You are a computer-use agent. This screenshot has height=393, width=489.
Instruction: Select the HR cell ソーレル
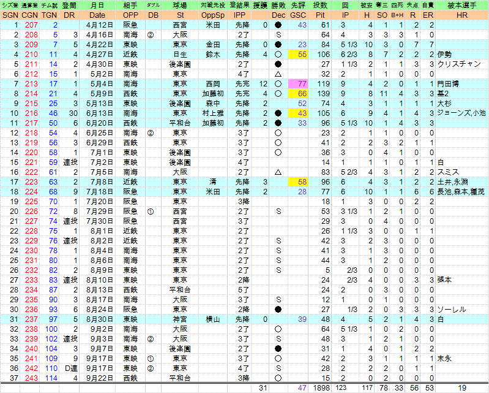pos(451,309)
